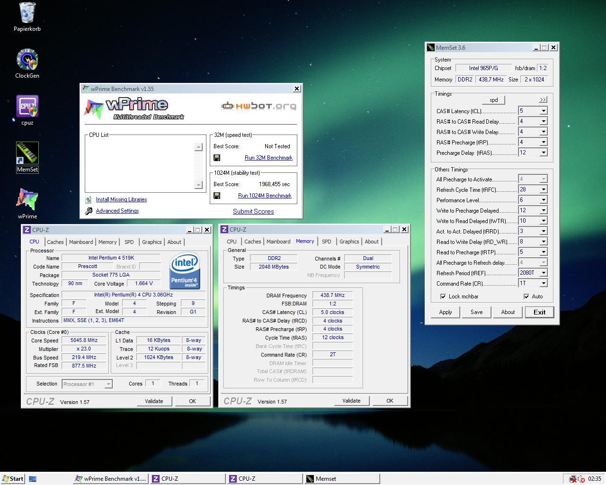Screen dimensions: 606x485
Task: Expand the Performance Level dropdown
Action: (544, 200)
